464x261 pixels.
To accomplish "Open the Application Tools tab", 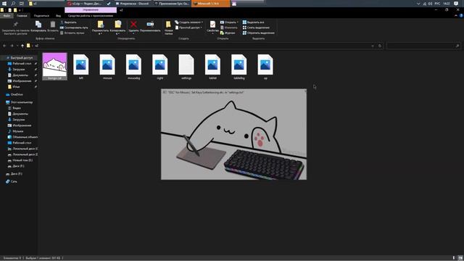I will coord(91,16).
